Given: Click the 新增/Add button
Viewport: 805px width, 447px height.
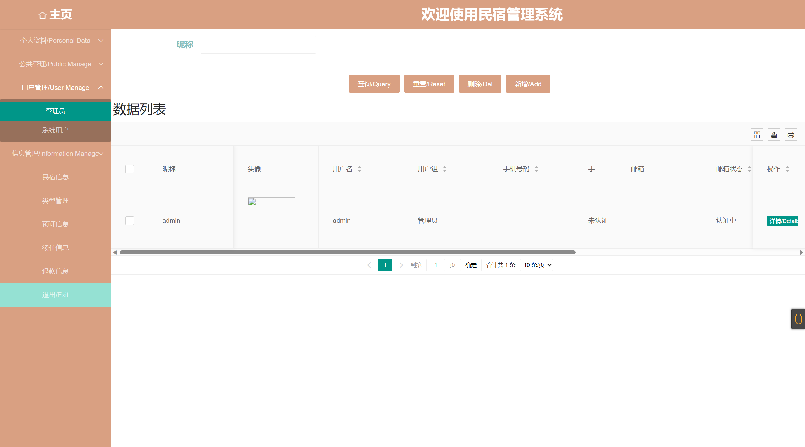Looking at the screenshot, I should click(528, 84).
